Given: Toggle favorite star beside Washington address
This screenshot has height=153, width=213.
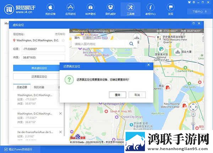Looking at the screenshot, I should (63, 40).
